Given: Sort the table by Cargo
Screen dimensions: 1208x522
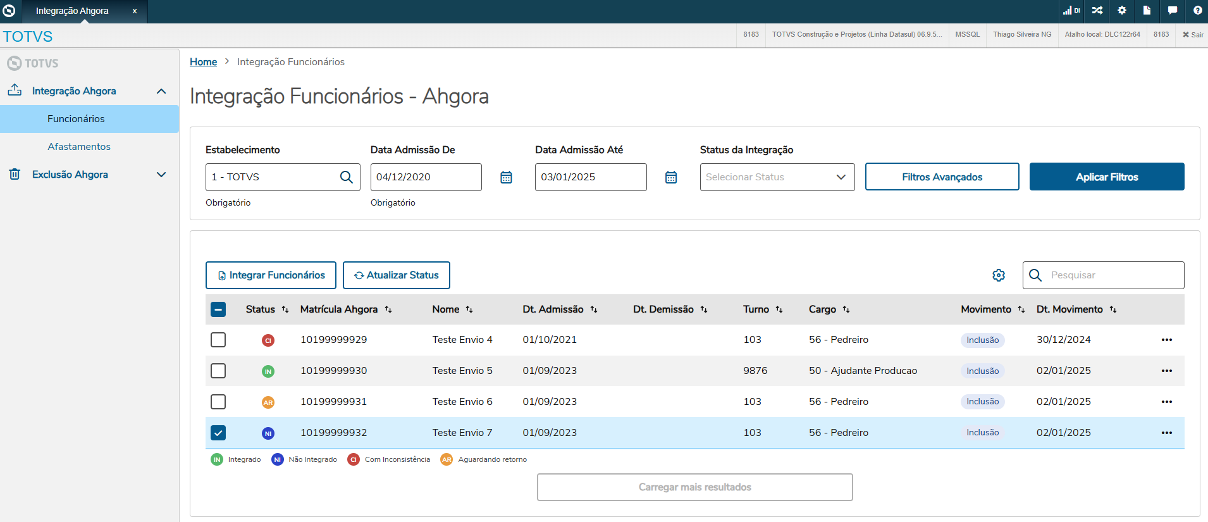Looking at the screenshot, I should pos(846,309).
